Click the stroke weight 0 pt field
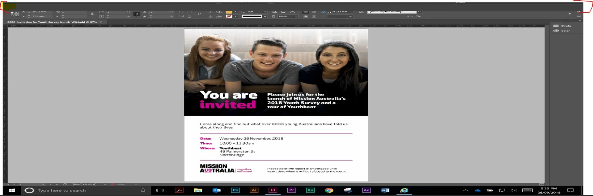This screenshot has width=593, height=196. (254, 12)
